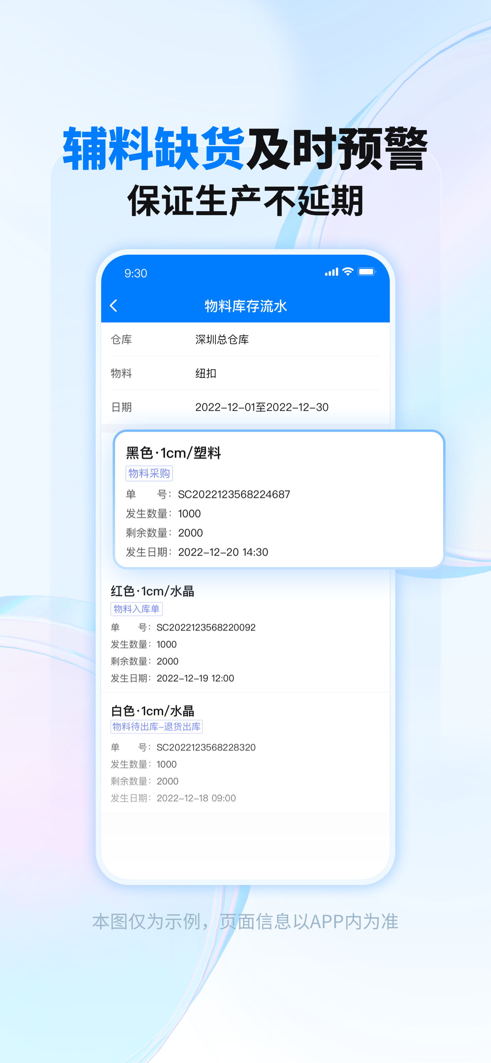Open the 白色·1cm/水晶 record
Image resolution: width=491 pixels, height=1063 pixels.
(245, 753)
